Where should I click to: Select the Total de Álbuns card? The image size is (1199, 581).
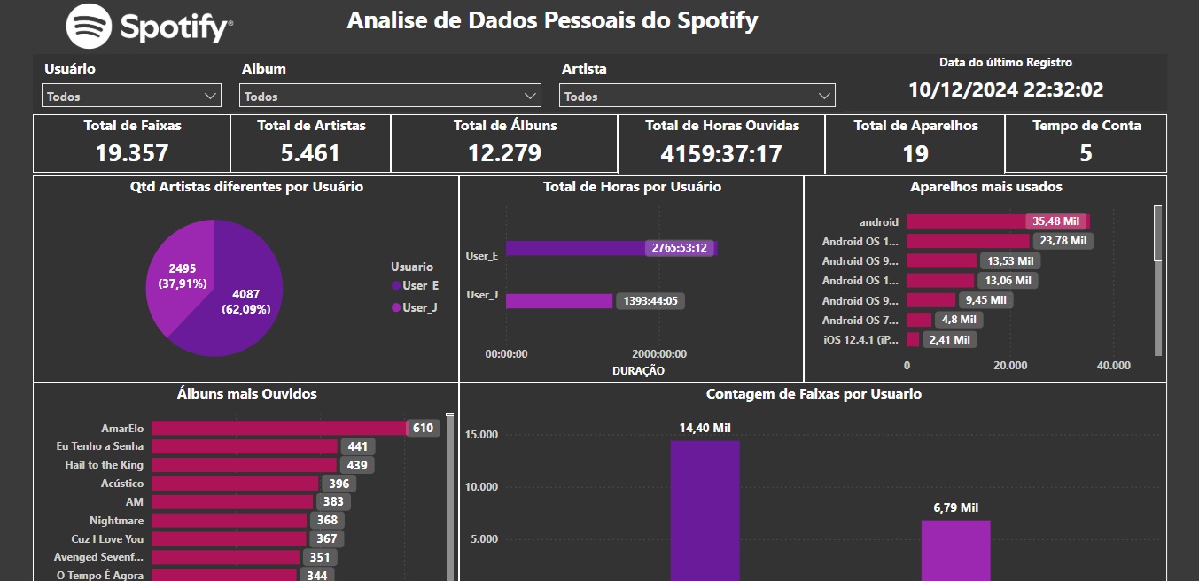tap(504, 143)
